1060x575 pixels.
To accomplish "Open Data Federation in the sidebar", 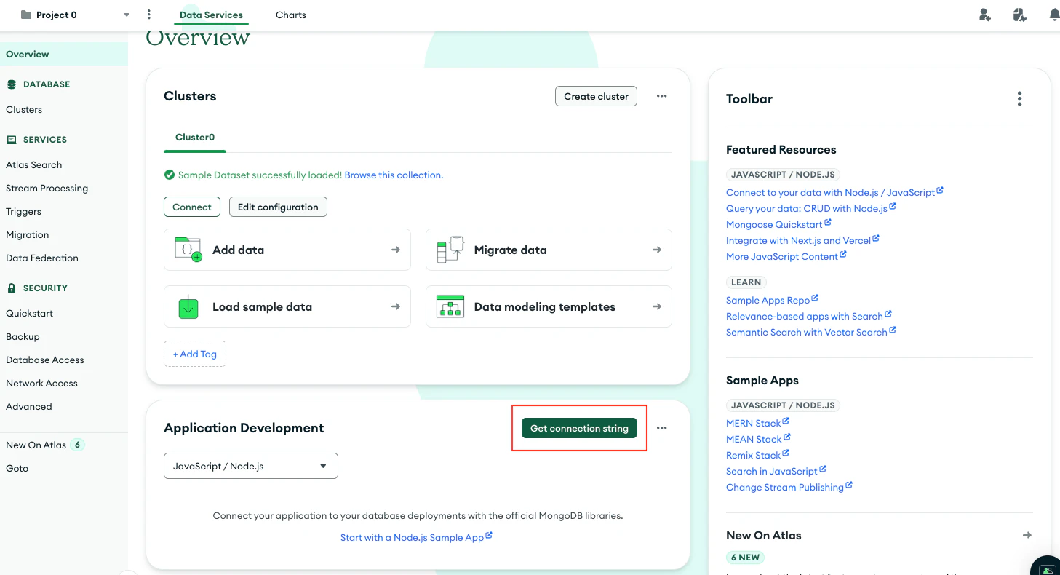I will click(42, 258).
